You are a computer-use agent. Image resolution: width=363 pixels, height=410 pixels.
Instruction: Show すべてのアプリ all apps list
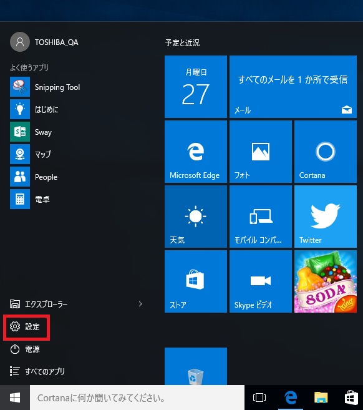[37, 371]
